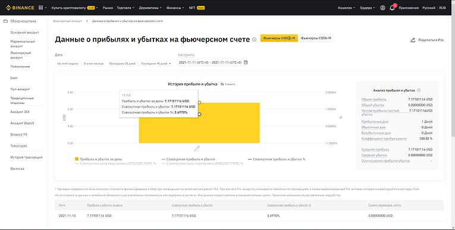Filter by На этой неделе
Screen dimensions: 455x230
[x=68, y=64]
